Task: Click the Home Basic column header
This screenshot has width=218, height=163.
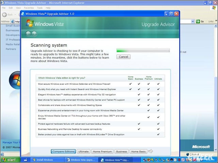Action: [x=130, y=78]
